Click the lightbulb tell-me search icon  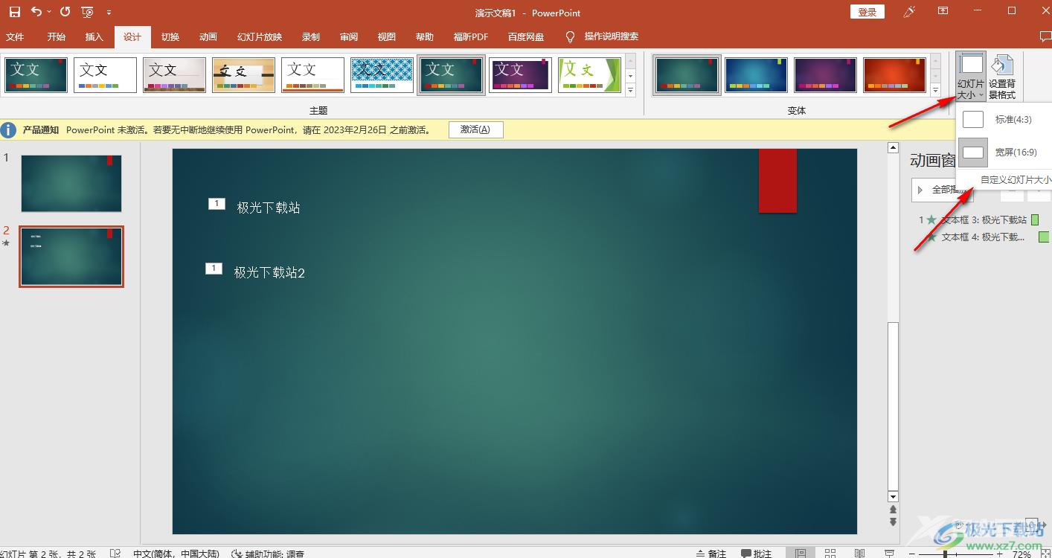click(x=571, y=36)
